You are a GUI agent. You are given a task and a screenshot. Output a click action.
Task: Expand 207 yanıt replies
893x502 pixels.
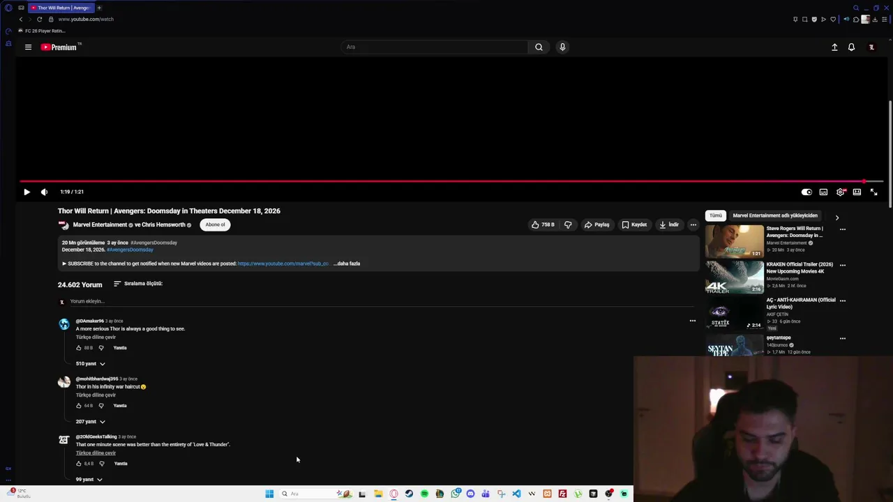91,422
